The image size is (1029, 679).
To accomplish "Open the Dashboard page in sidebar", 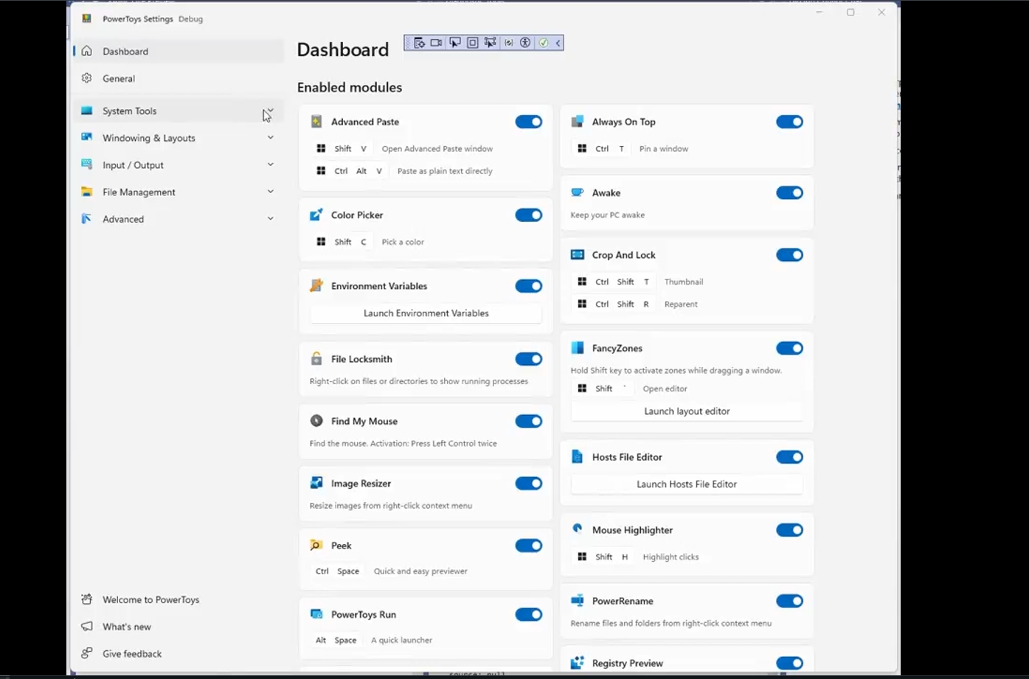I will click(179, 52).
